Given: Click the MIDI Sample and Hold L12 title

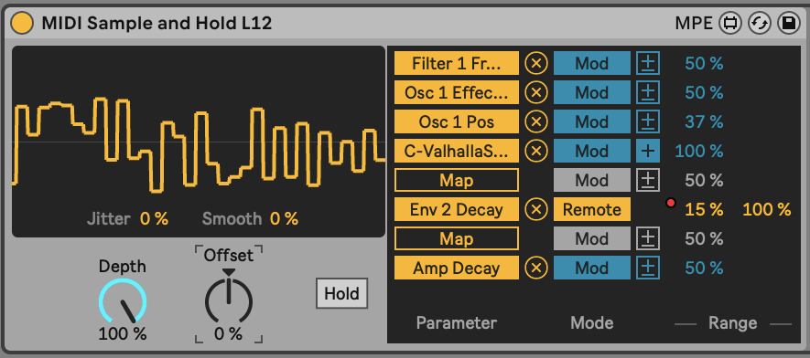Looking at the screenshot, I should click(x=157, y=23).
